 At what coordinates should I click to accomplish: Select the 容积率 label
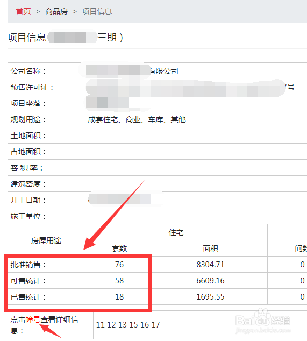tap(27, 168)
